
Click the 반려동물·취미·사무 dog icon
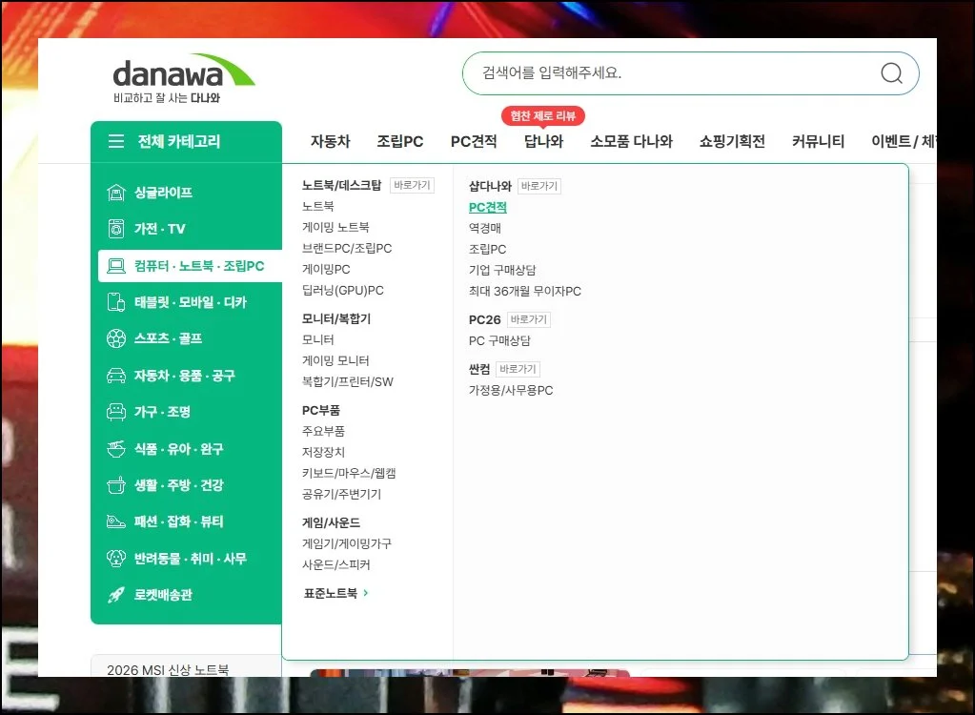pyautogui.click(x=116, y=559)
